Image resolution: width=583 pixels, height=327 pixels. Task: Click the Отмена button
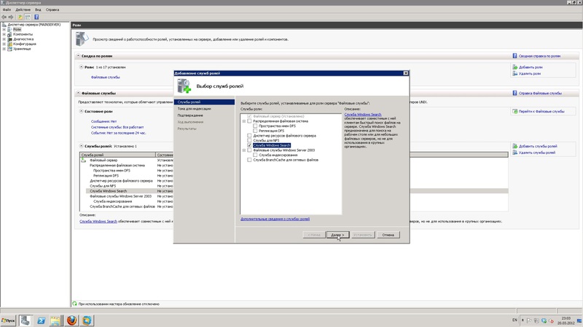point(388,235)
